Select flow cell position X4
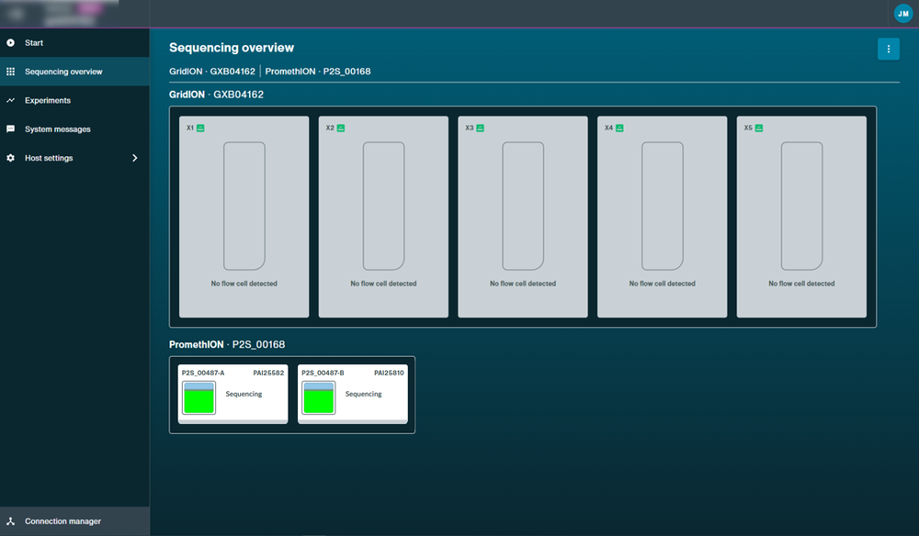919x536 pixels. (663, 217)
